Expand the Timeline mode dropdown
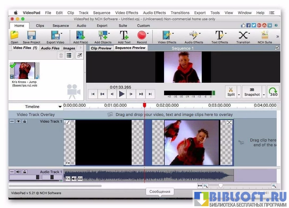Viewport: 289px width, 208px height. pyautogui.click(x=60, y=107)
